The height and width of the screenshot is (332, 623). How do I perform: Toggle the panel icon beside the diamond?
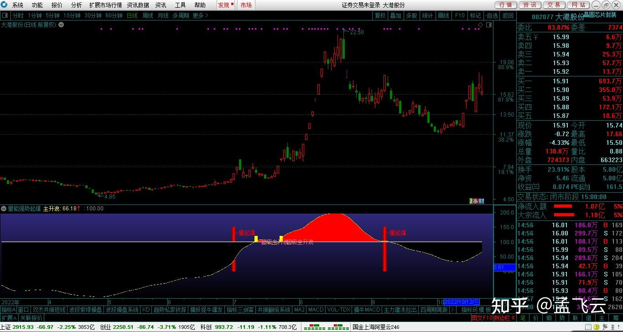[x=488, y=25]
